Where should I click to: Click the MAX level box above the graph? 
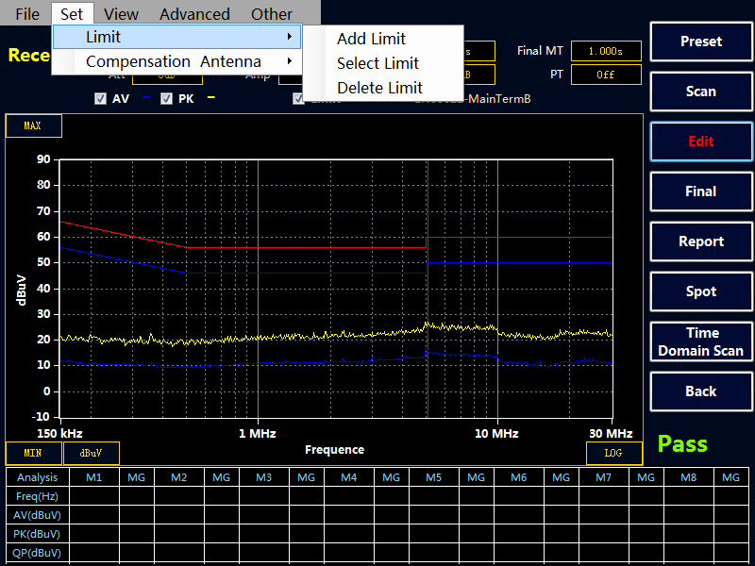point(33,125)
